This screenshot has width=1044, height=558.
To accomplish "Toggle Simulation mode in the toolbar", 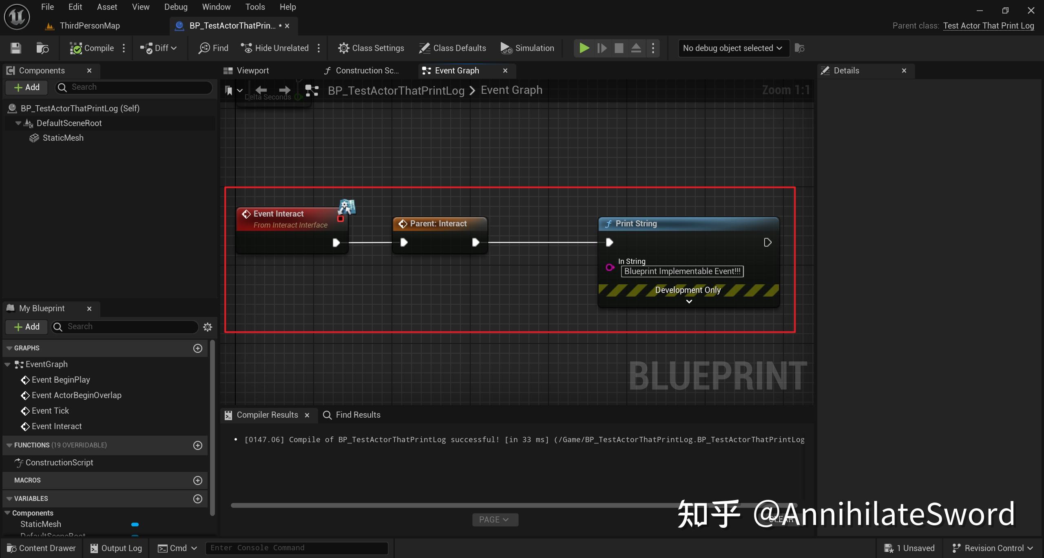I will [x=527, y=48].
